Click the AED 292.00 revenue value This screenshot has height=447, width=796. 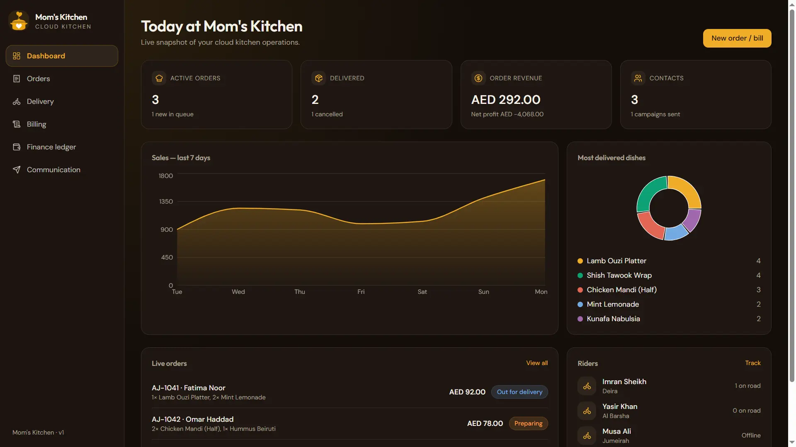point(506,100)
